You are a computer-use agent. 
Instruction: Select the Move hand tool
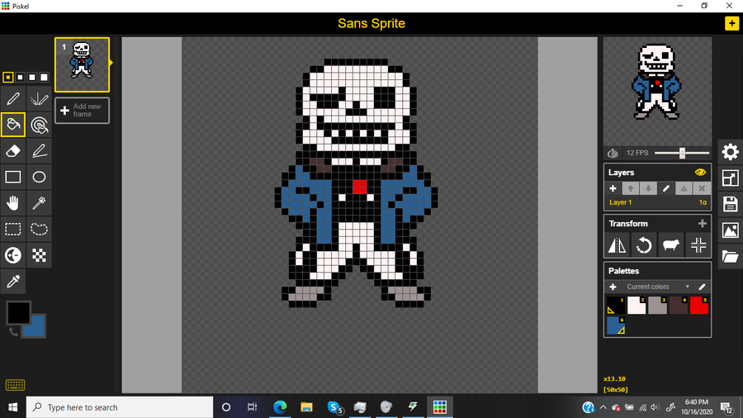(x=12, y=203)
